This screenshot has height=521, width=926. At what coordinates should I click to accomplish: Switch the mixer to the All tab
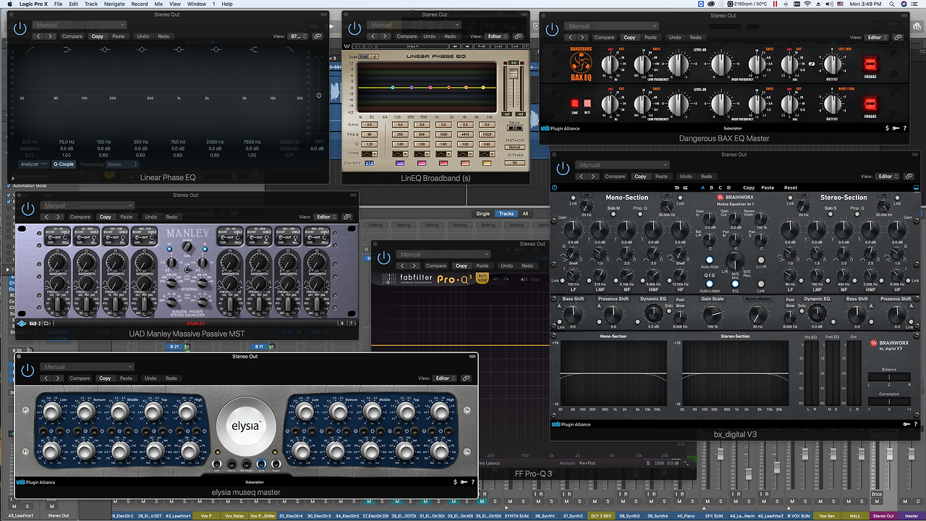pos(525,213)
